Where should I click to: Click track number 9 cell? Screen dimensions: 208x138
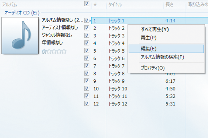(x=95, y=81)
